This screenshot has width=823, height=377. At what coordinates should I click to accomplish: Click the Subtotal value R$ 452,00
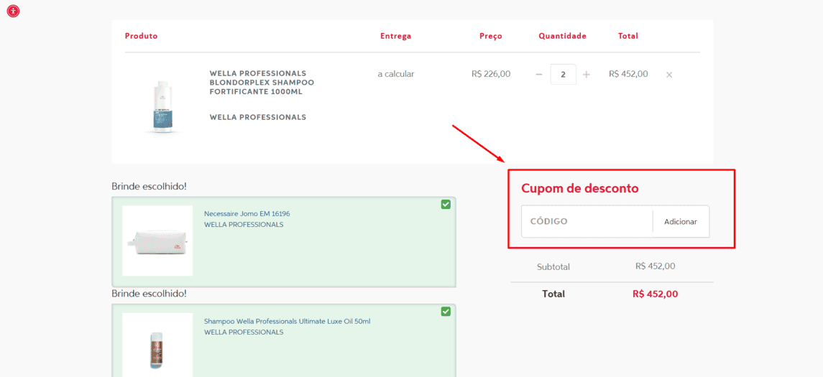point(655,266)
